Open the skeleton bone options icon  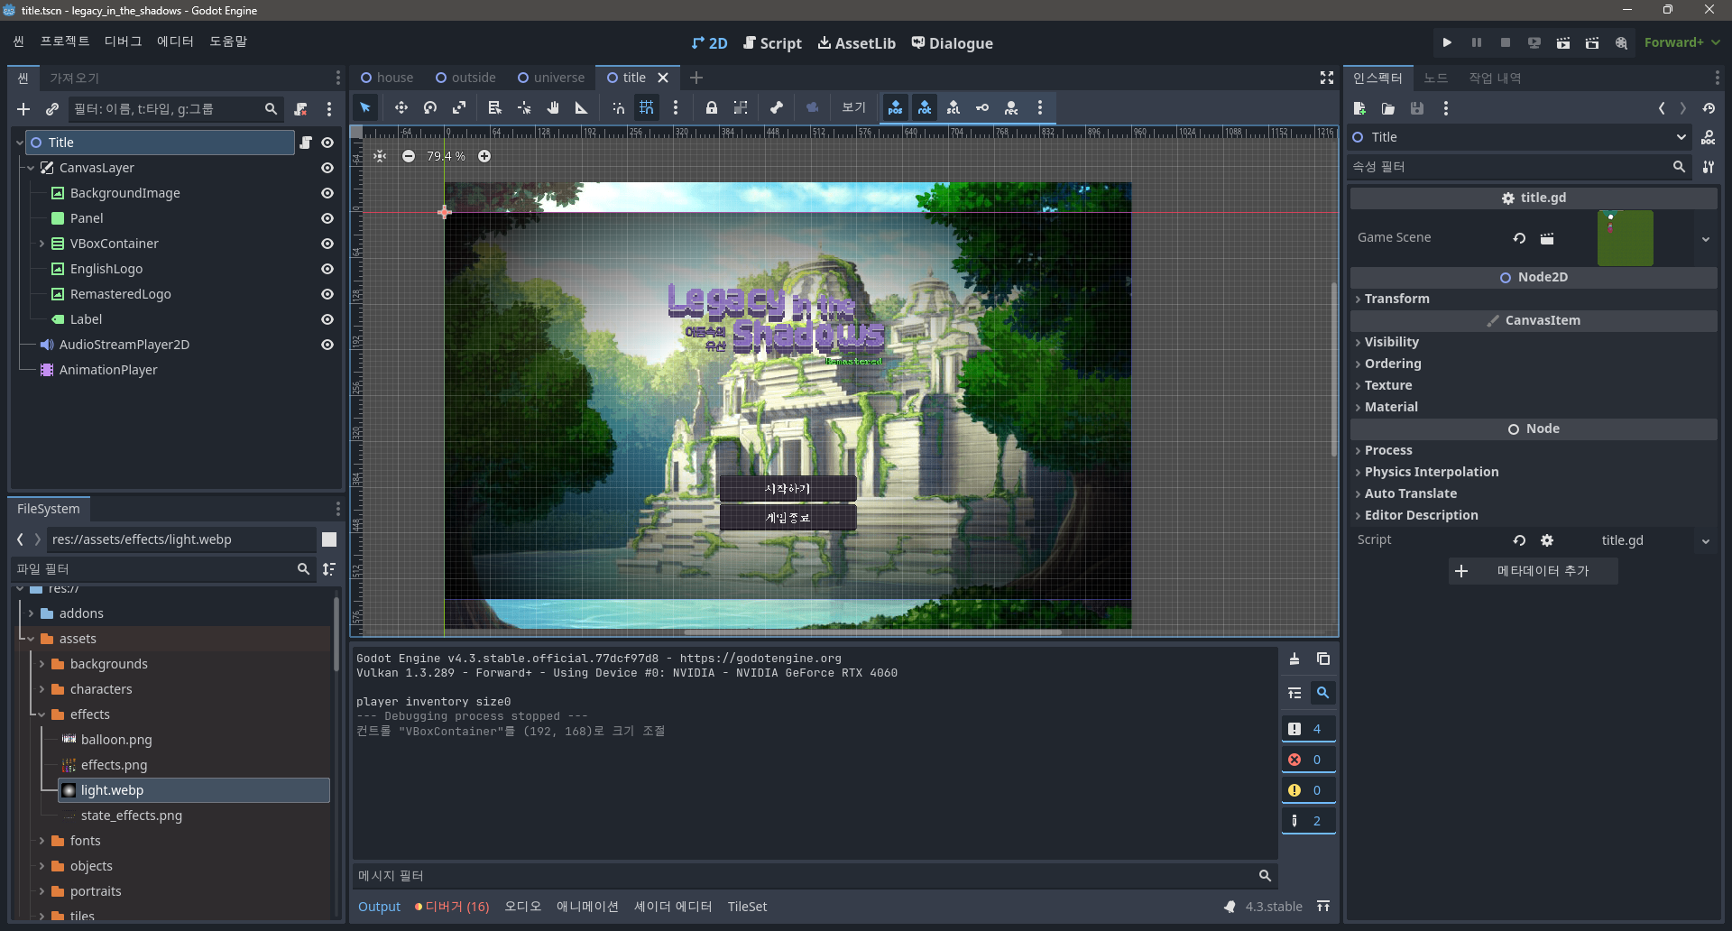[777, 107]
